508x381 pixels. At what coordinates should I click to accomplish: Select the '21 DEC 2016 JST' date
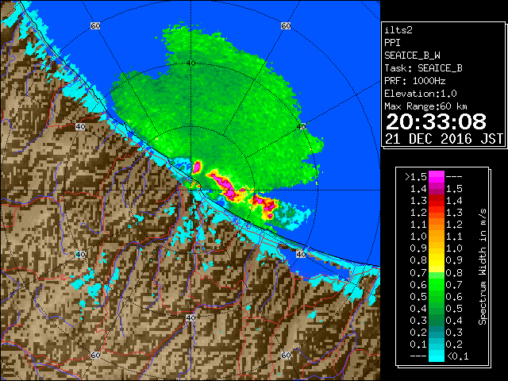[444, 139]
